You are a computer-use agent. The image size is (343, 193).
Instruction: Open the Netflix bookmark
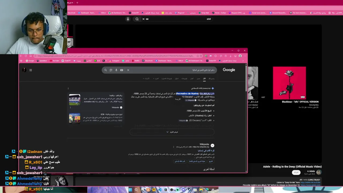pos(136,61)
